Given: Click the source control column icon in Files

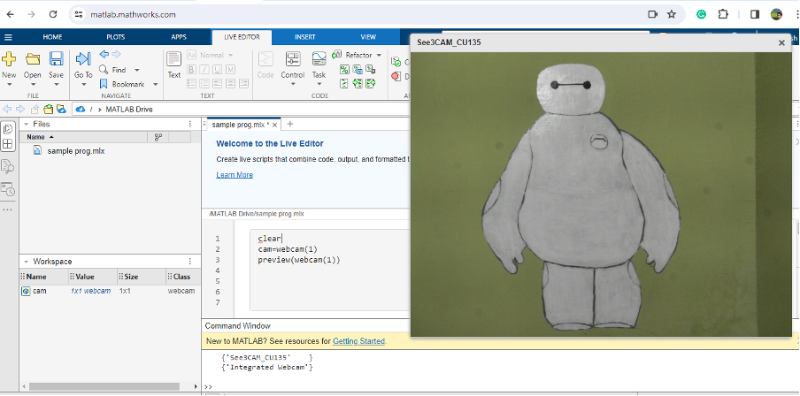Looking at the screenshot, I should click(158, 137).
